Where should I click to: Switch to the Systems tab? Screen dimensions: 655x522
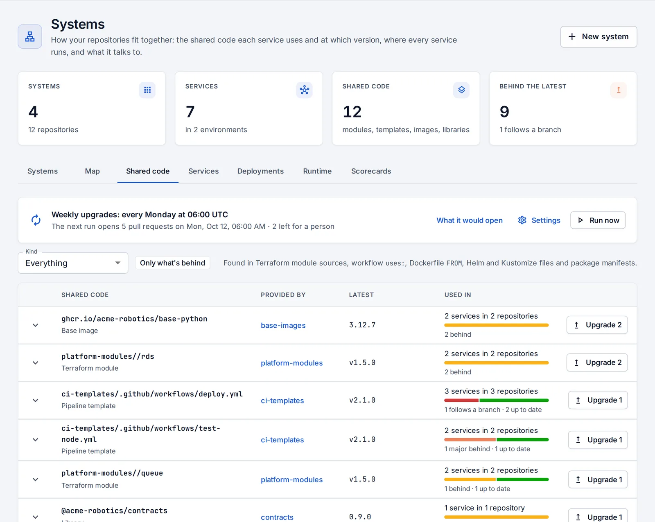tap(43, 171)
